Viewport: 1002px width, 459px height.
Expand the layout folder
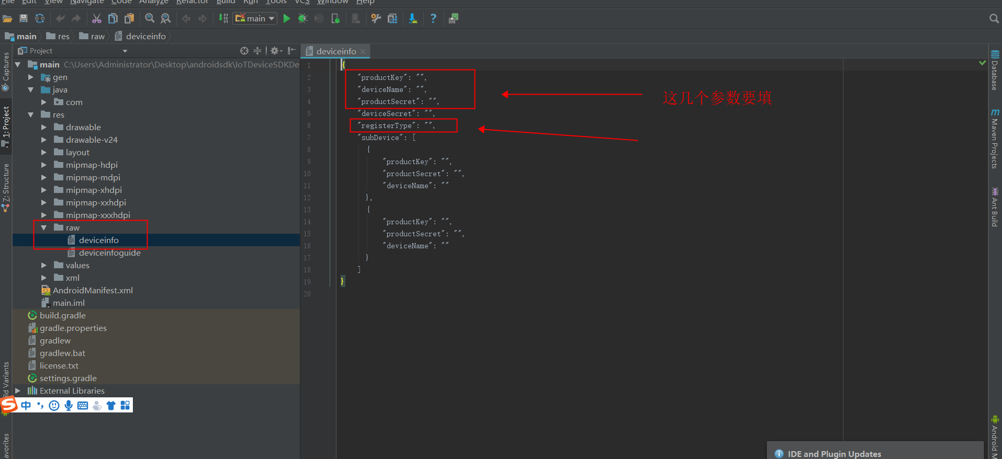click(44, 153)
